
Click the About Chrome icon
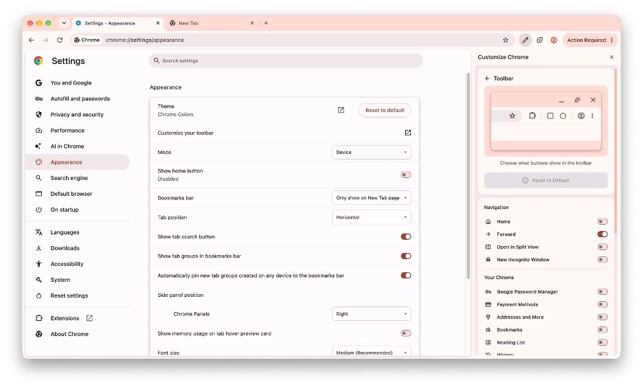coord(38,334)
